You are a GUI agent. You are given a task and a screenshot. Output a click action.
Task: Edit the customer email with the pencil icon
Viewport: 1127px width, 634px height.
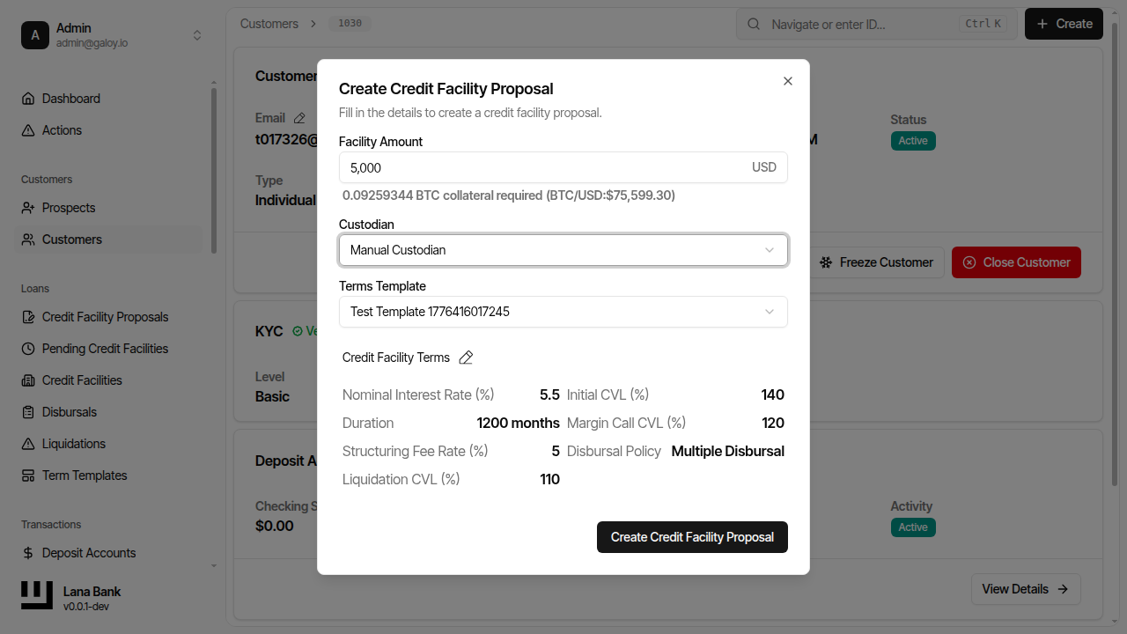tap(298, 116)
